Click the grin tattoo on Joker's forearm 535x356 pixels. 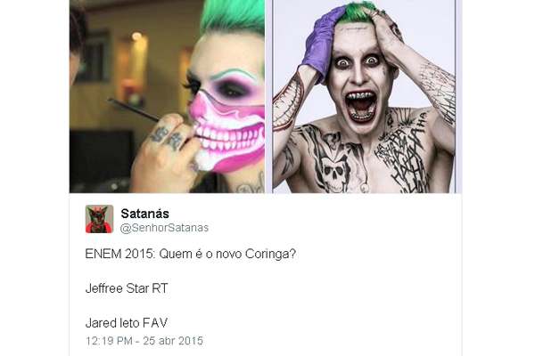[288, 103]
